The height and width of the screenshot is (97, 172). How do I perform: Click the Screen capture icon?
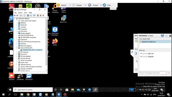[89, 5]
